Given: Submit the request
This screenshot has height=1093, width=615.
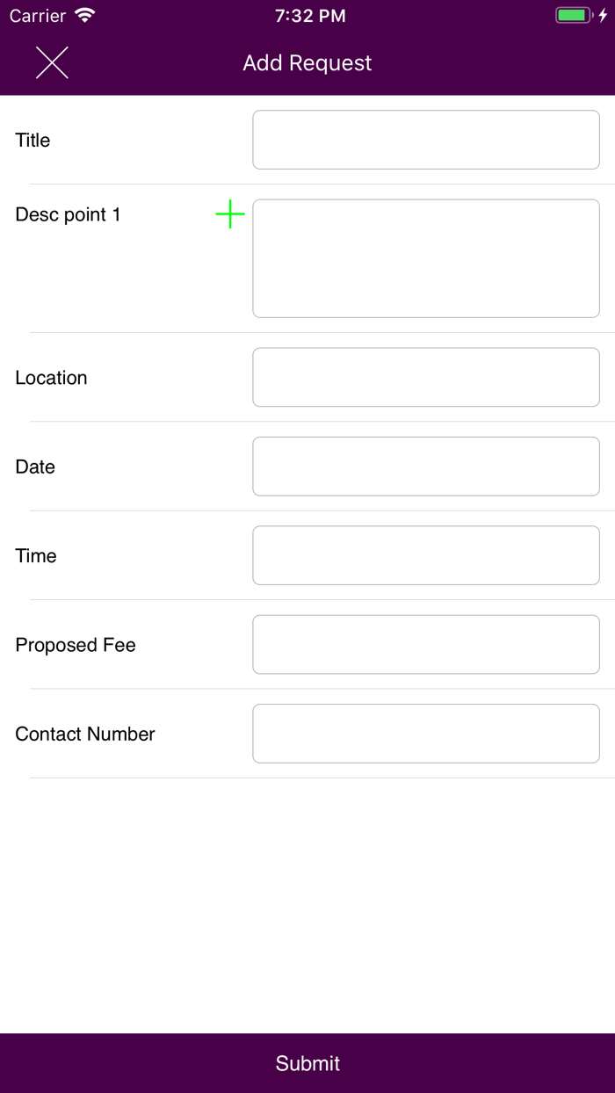Looking at the screenshot, I should click(307, 1063).
